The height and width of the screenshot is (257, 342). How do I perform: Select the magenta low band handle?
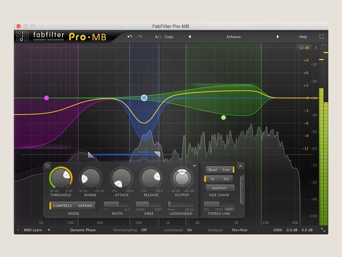coord(47,98)
